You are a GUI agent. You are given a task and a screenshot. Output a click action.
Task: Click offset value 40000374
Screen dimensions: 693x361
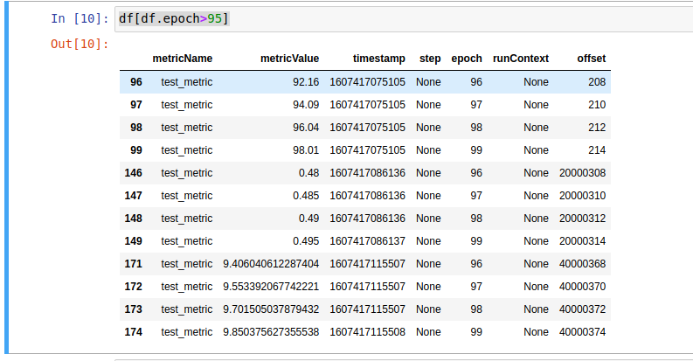pos(583,332)
